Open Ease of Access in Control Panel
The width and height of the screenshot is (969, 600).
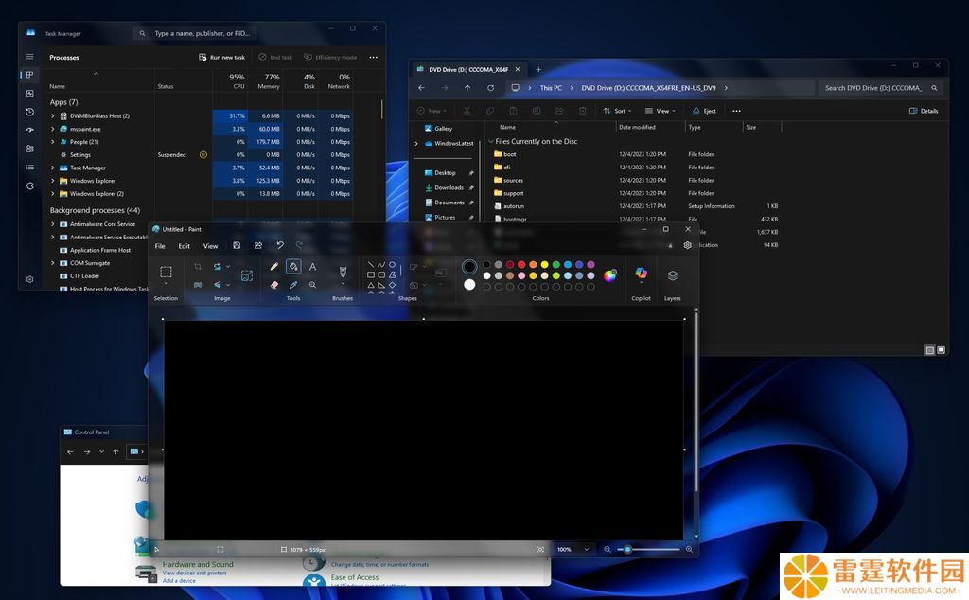[355, 577]
